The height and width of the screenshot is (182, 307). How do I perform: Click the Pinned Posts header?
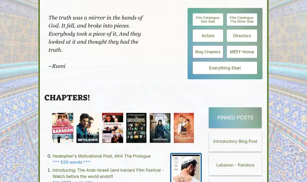pos(235,118)
